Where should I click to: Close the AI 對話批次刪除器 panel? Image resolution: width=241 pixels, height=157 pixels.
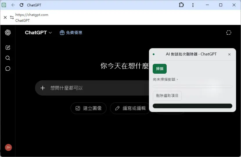229,54
